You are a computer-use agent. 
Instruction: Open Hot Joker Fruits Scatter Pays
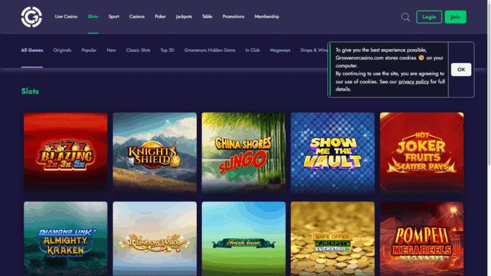422,153
